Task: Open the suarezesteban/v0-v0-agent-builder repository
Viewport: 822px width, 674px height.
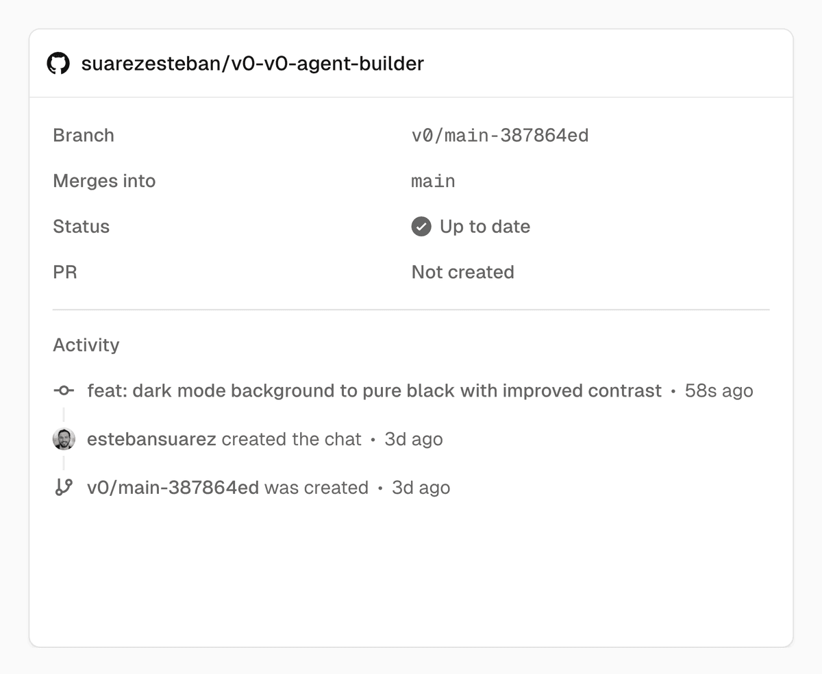Action: click(253, 63)
